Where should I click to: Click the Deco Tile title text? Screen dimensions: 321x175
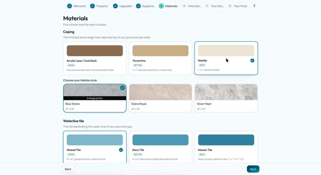138,150
